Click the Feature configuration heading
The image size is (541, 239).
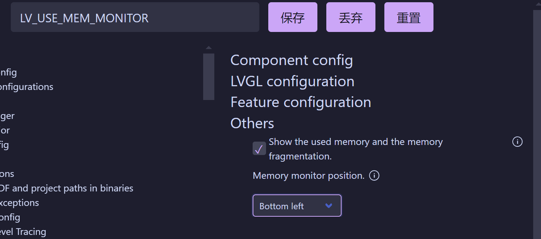[x=300, y=102]
